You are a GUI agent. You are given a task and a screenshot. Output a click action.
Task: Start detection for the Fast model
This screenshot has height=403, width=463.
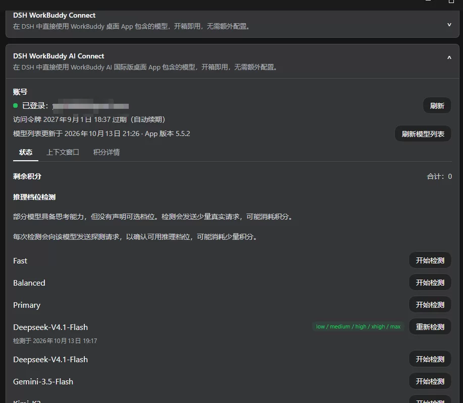[x=430, y=260]
